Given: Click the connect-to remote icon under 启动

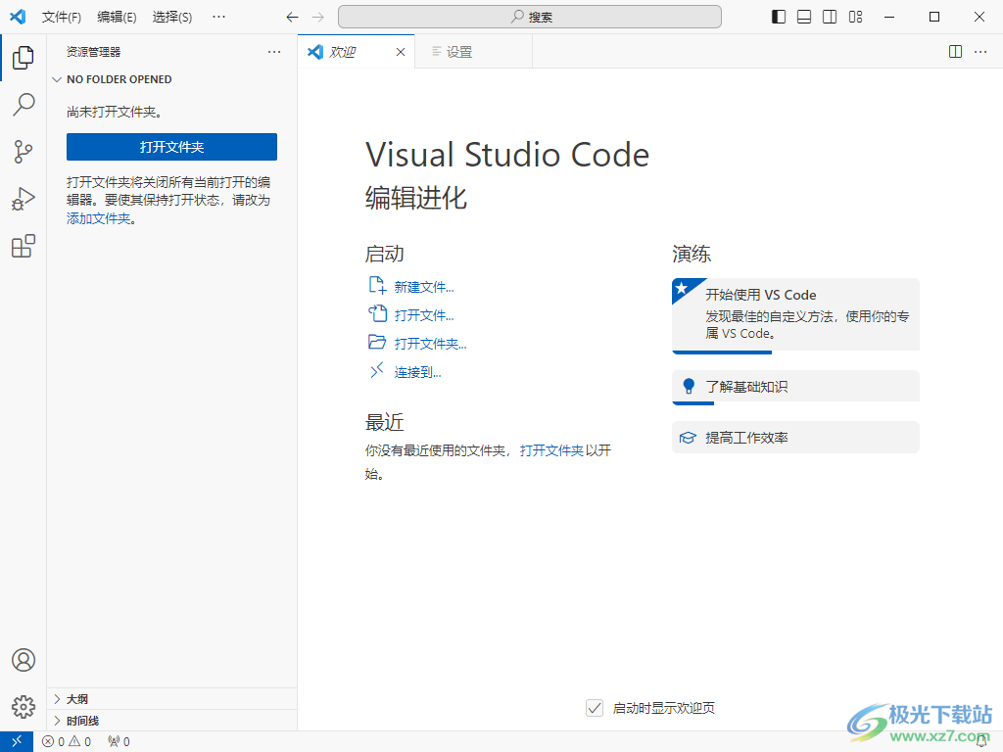Looking at the screenshot, I should tap(377, 370).
